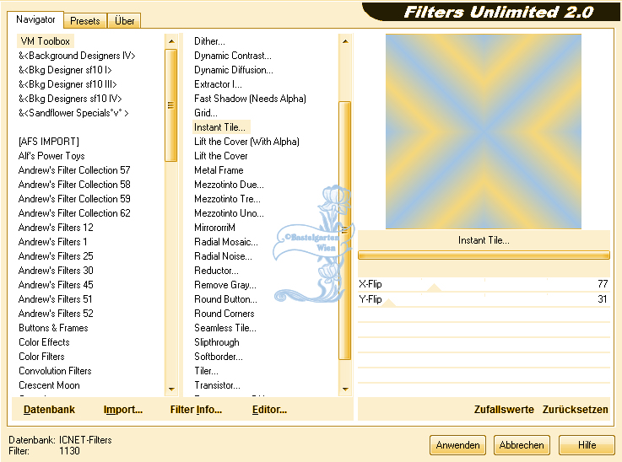Screen dimensions: 622x462
Task: Select VM Toolbox filter category
Action: (x=46, y=41)
